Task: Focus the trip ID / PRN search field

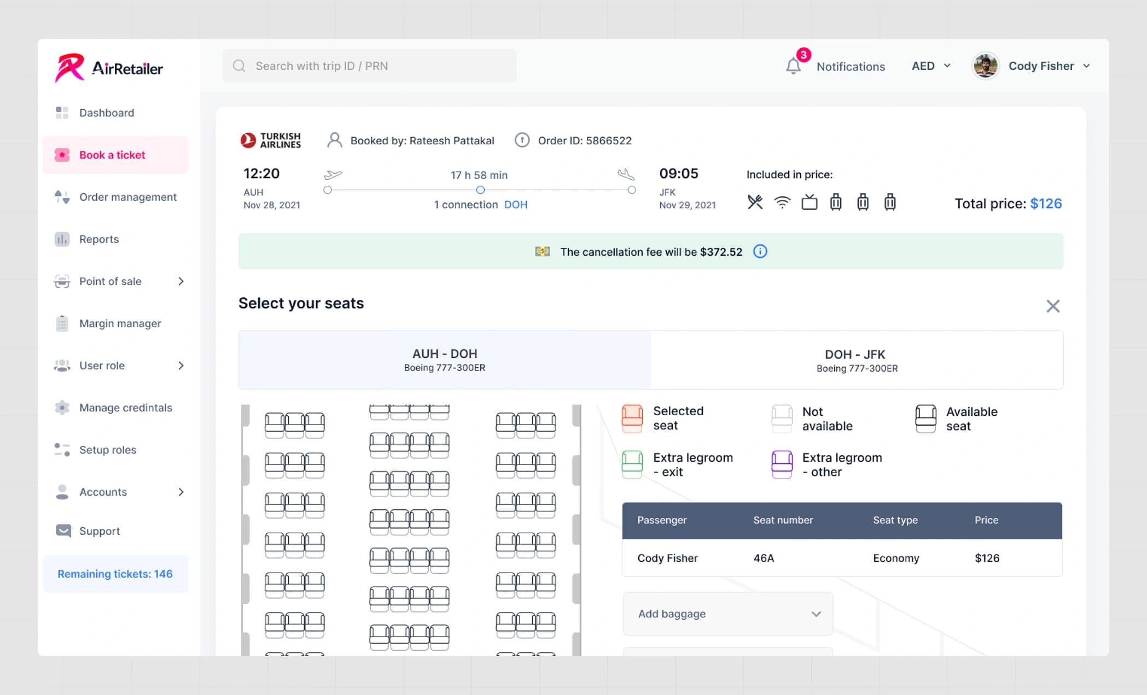Action: pos(370,66)
